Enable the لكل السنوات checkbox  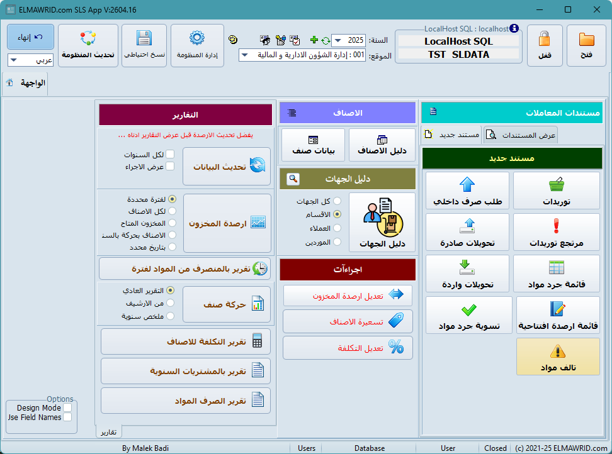pyautogui.click(x=171, y=154)
